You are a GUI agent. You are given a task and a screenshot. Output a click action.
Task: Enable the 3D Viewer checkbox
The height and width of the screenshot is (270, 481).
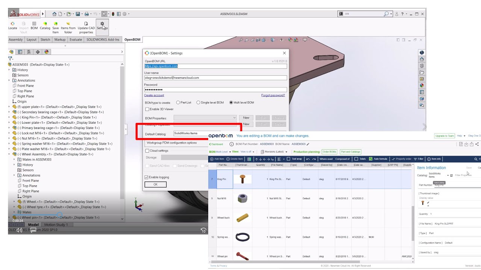[x=147, y=109]
